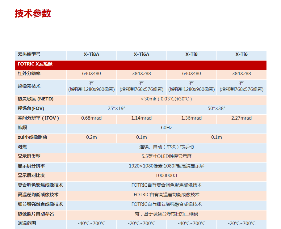Click 增强到768x576像素 in the X-Ti6 column
The image size is (281, 229).
click(241, 89)
